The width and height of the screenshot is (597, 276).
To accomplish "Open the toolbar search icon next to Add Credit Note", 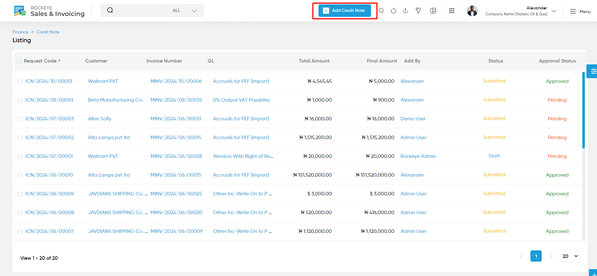I will click(x=381, y=11).
